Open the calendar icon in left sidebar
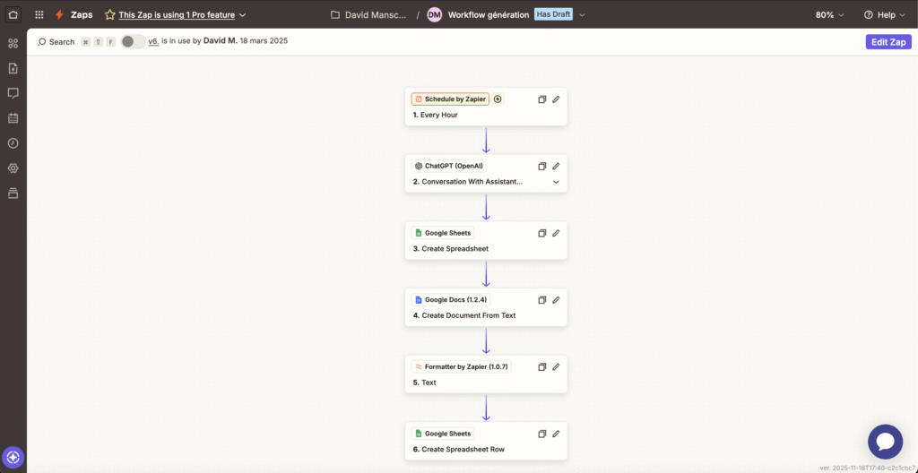The image size is (918, 473). click(13, 117)
